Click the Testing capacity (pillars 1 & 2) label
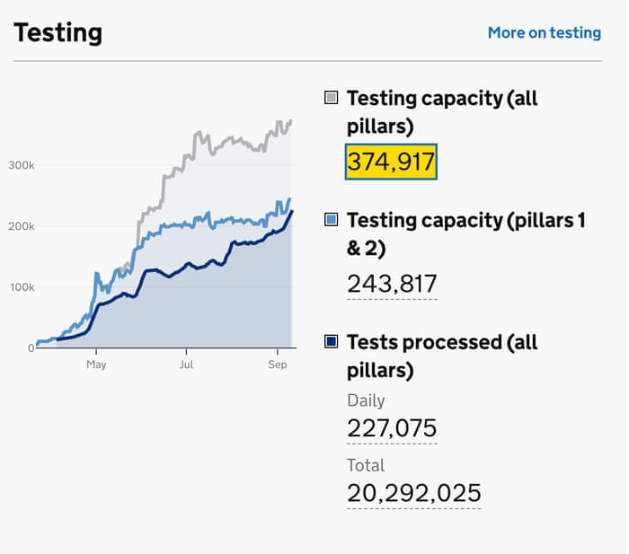The height and width of the screenshot is (554, 629). coord(465,233)
